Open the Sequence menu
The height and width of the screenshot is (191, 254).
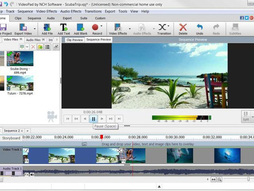click(25, 11)
